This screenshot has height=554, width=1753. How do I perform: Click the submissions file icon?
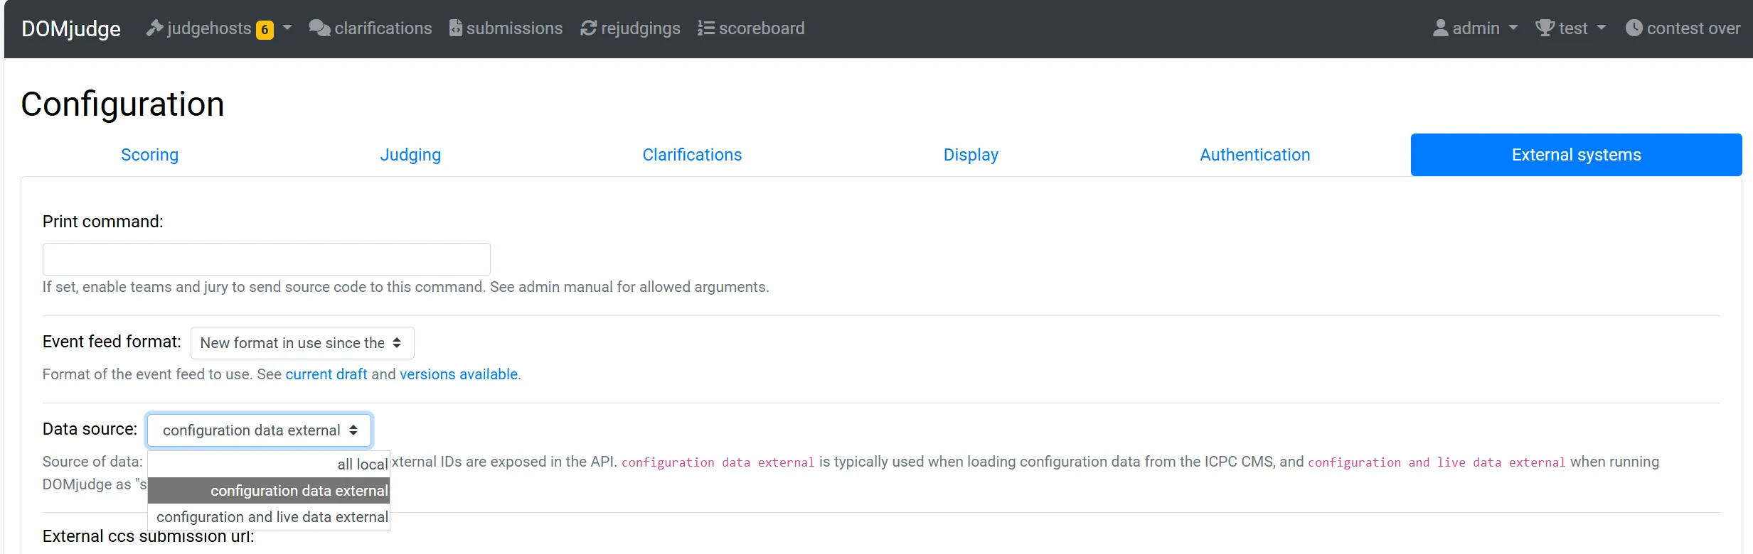[456, 28]
